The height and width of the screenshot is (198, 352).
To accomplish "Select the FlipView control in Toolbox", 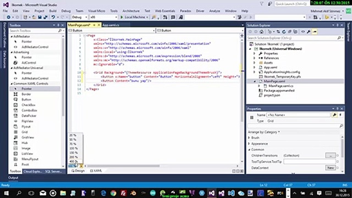I will pos(27,121).
